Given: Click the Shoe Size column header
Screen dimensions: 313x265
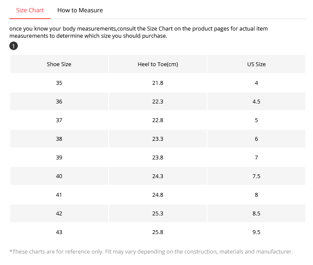Looking at the screenshot, I should (x=59, y=64).
